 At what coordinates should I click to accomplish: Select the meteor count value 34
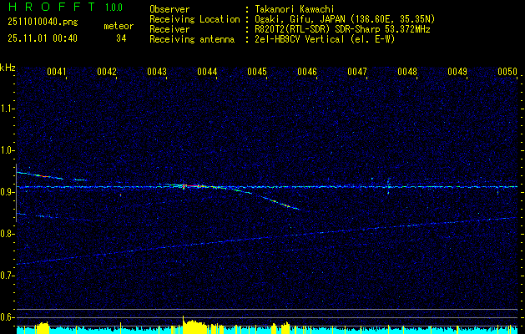tap(121, 38)
